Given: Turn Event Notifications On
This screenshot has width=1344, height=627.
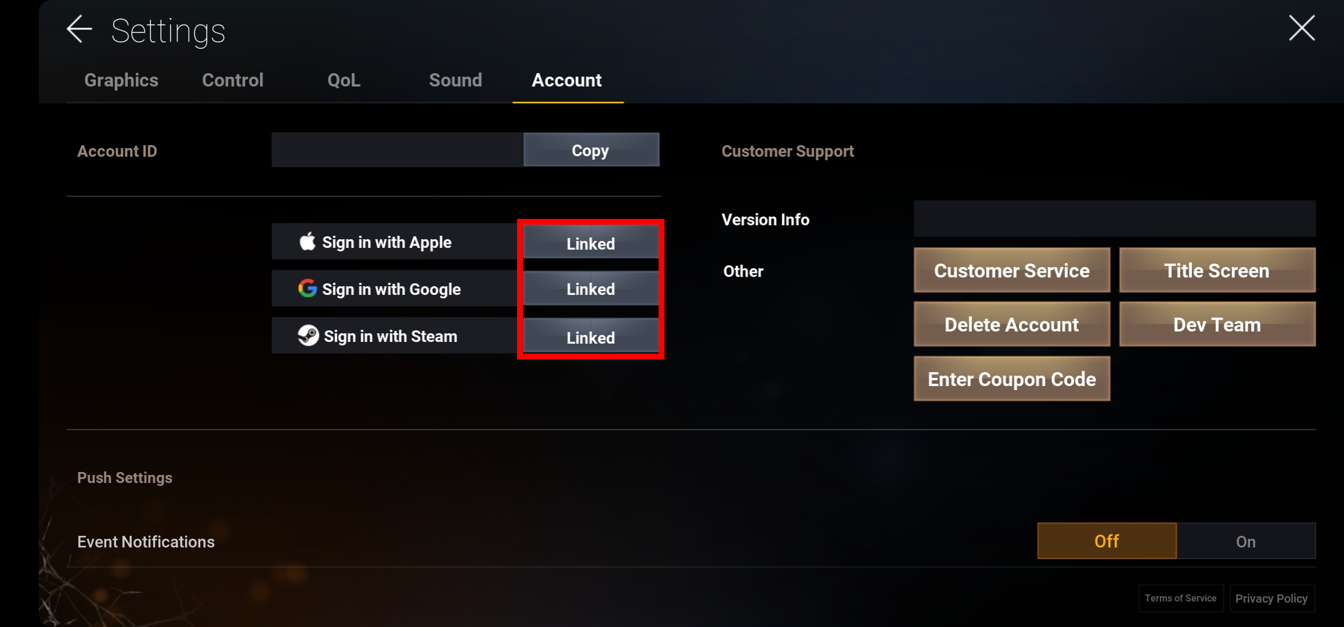Looking at the screenshot, I should click(1246, 541).
